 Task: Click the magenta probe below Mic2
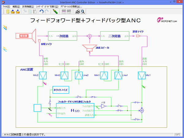[45, 83]
